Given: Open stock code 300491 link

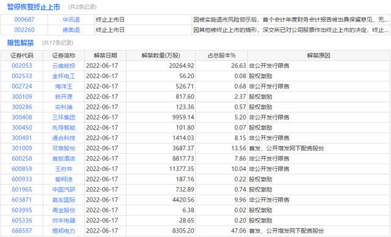Looking at the screenshot, I should [x=22, y=138].
